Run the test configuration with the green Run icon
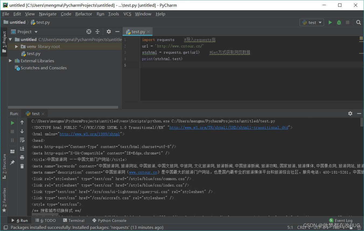The image size is (364, 231). [x=330, y=22]
